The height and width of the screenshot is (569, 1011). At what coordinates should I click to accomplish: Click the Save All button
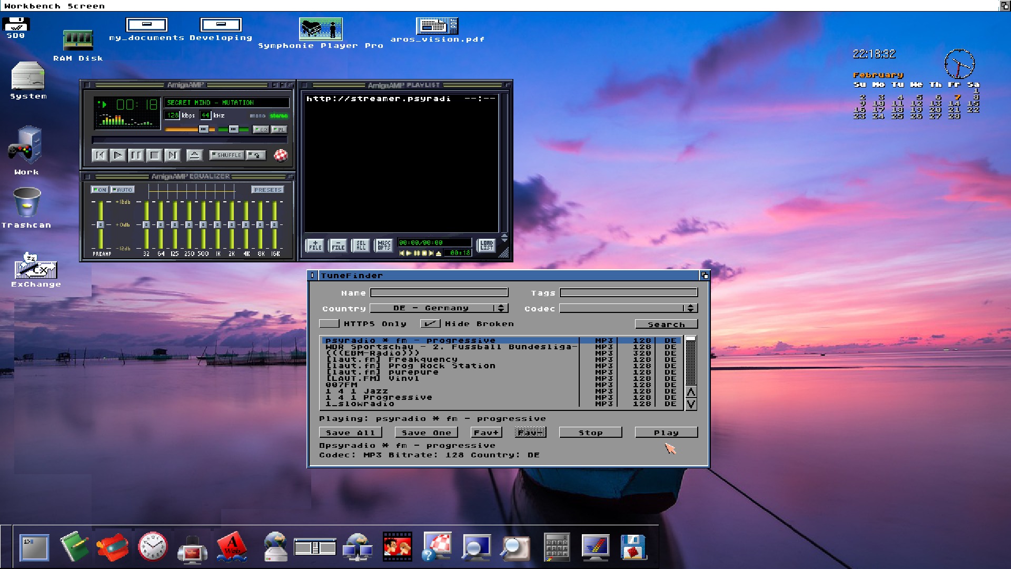coord(350,433)
